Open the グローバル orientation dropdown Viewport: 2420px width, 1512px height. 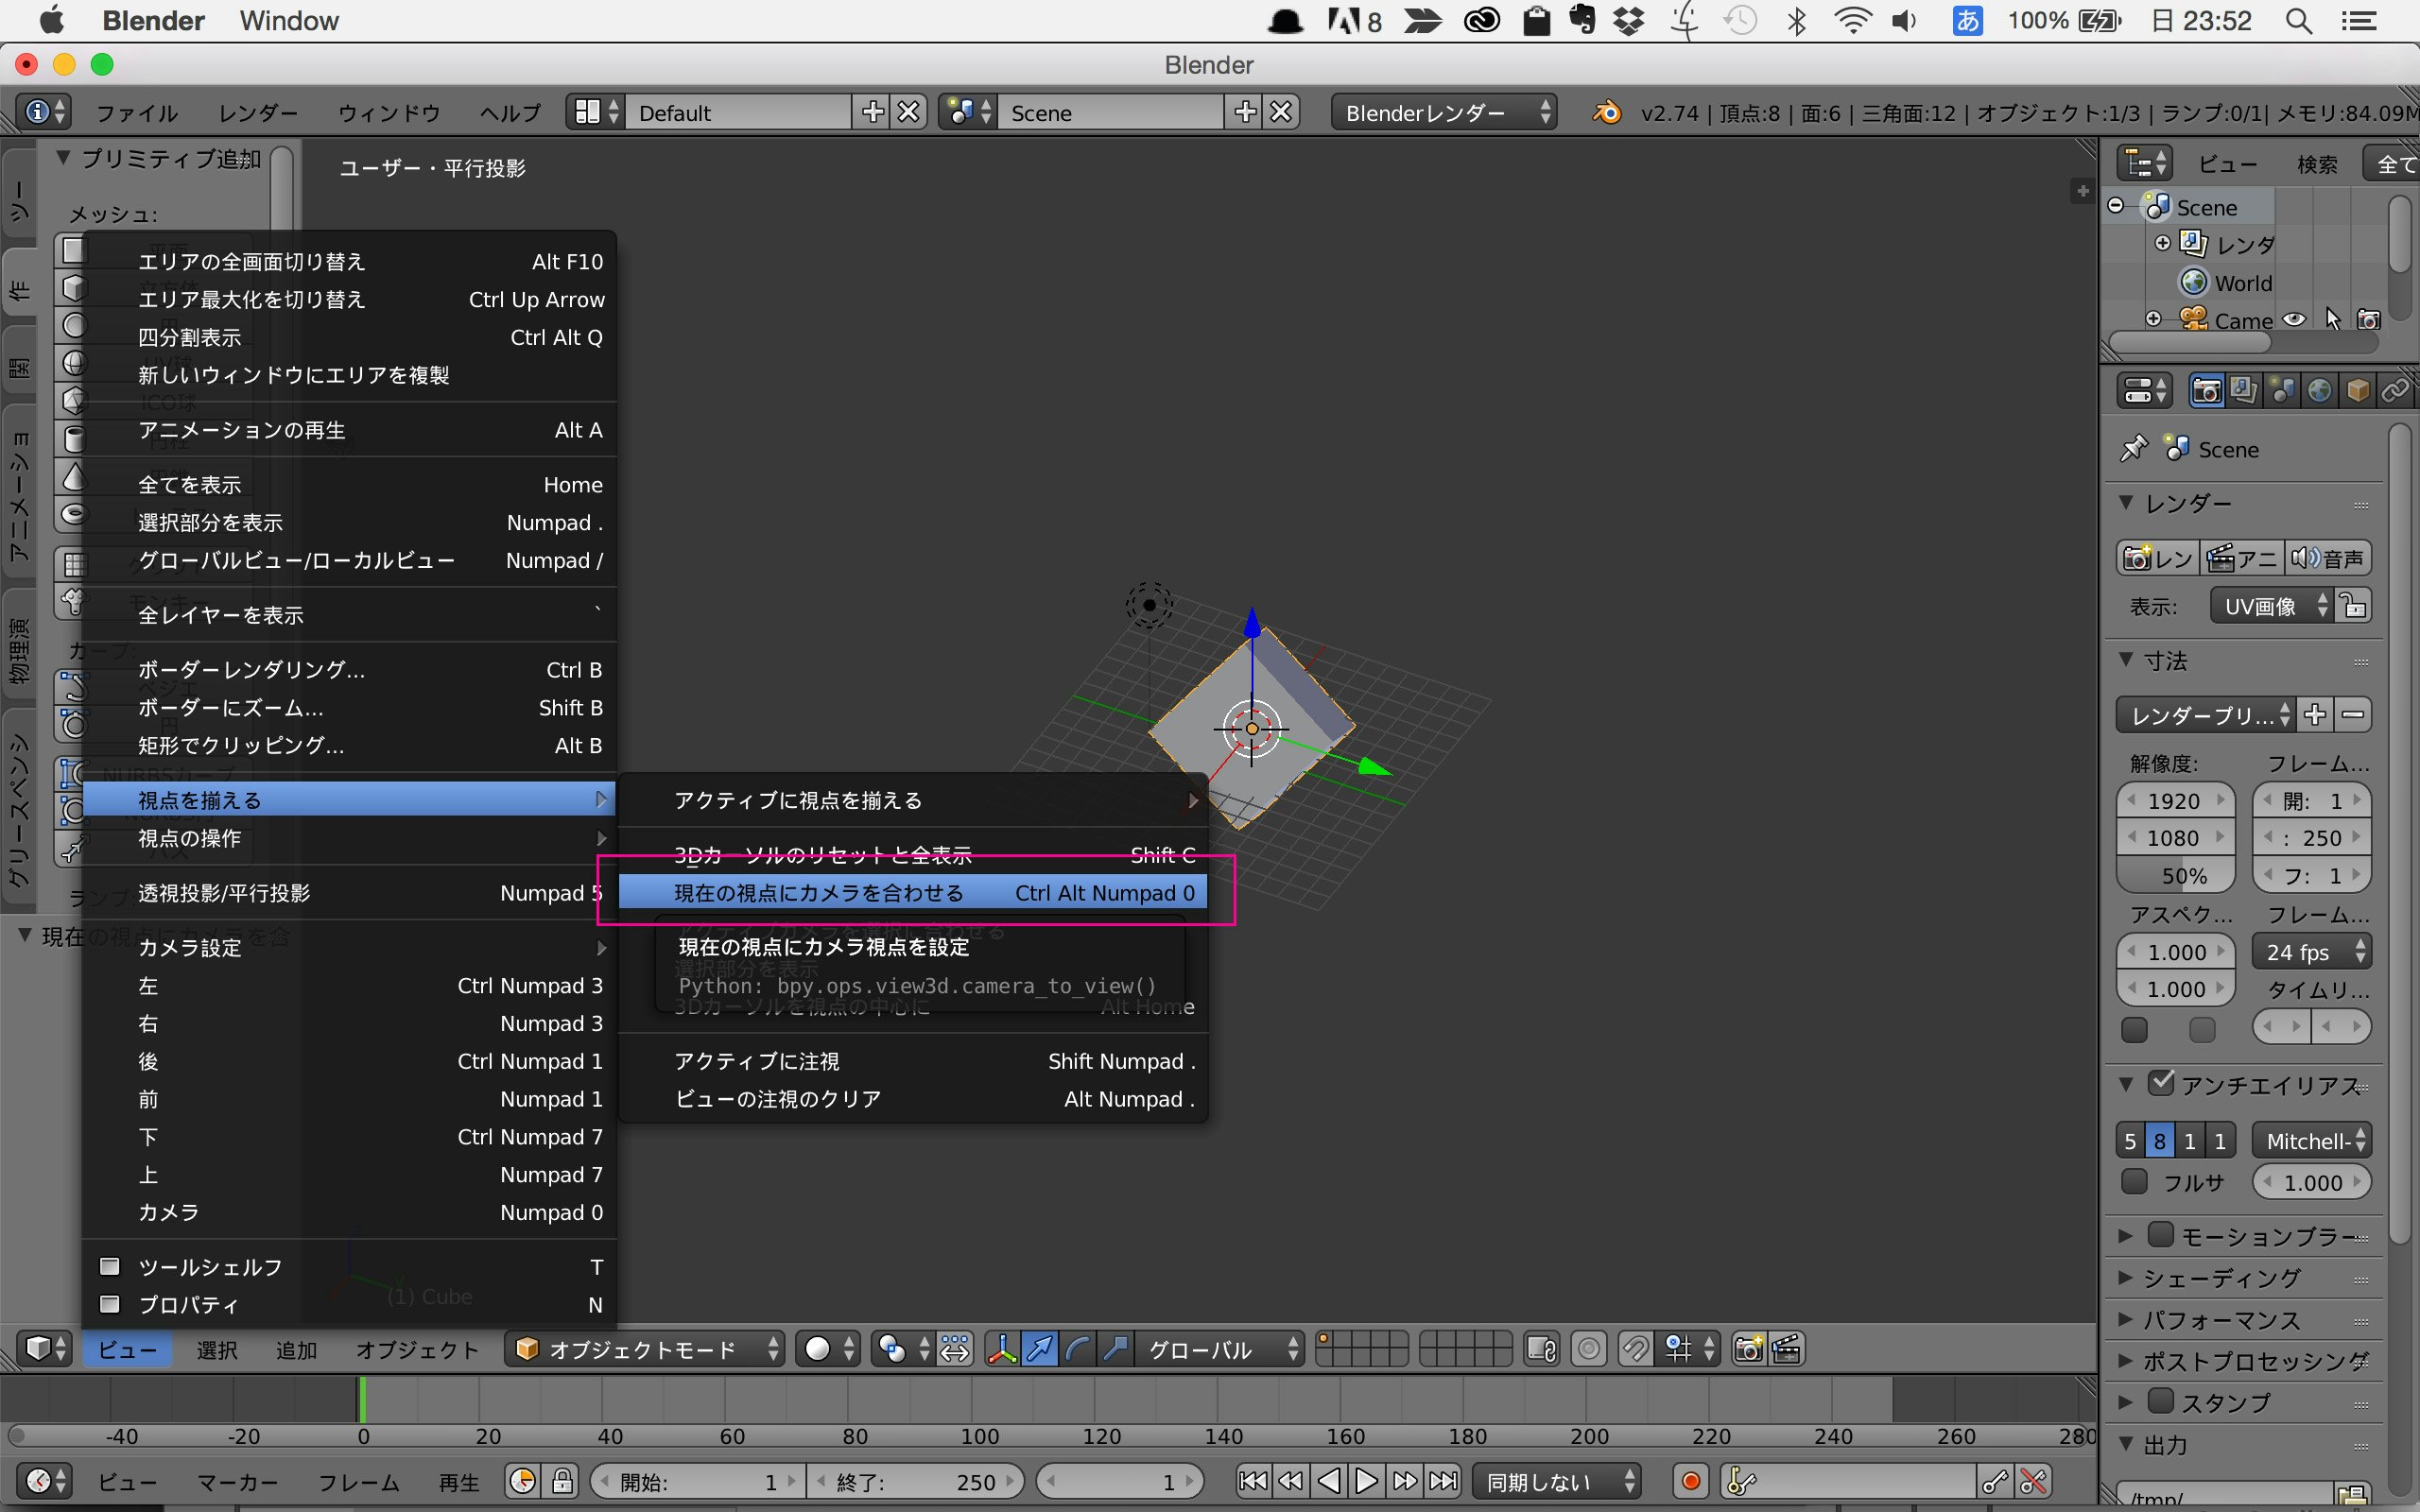coord(1219,1349)
